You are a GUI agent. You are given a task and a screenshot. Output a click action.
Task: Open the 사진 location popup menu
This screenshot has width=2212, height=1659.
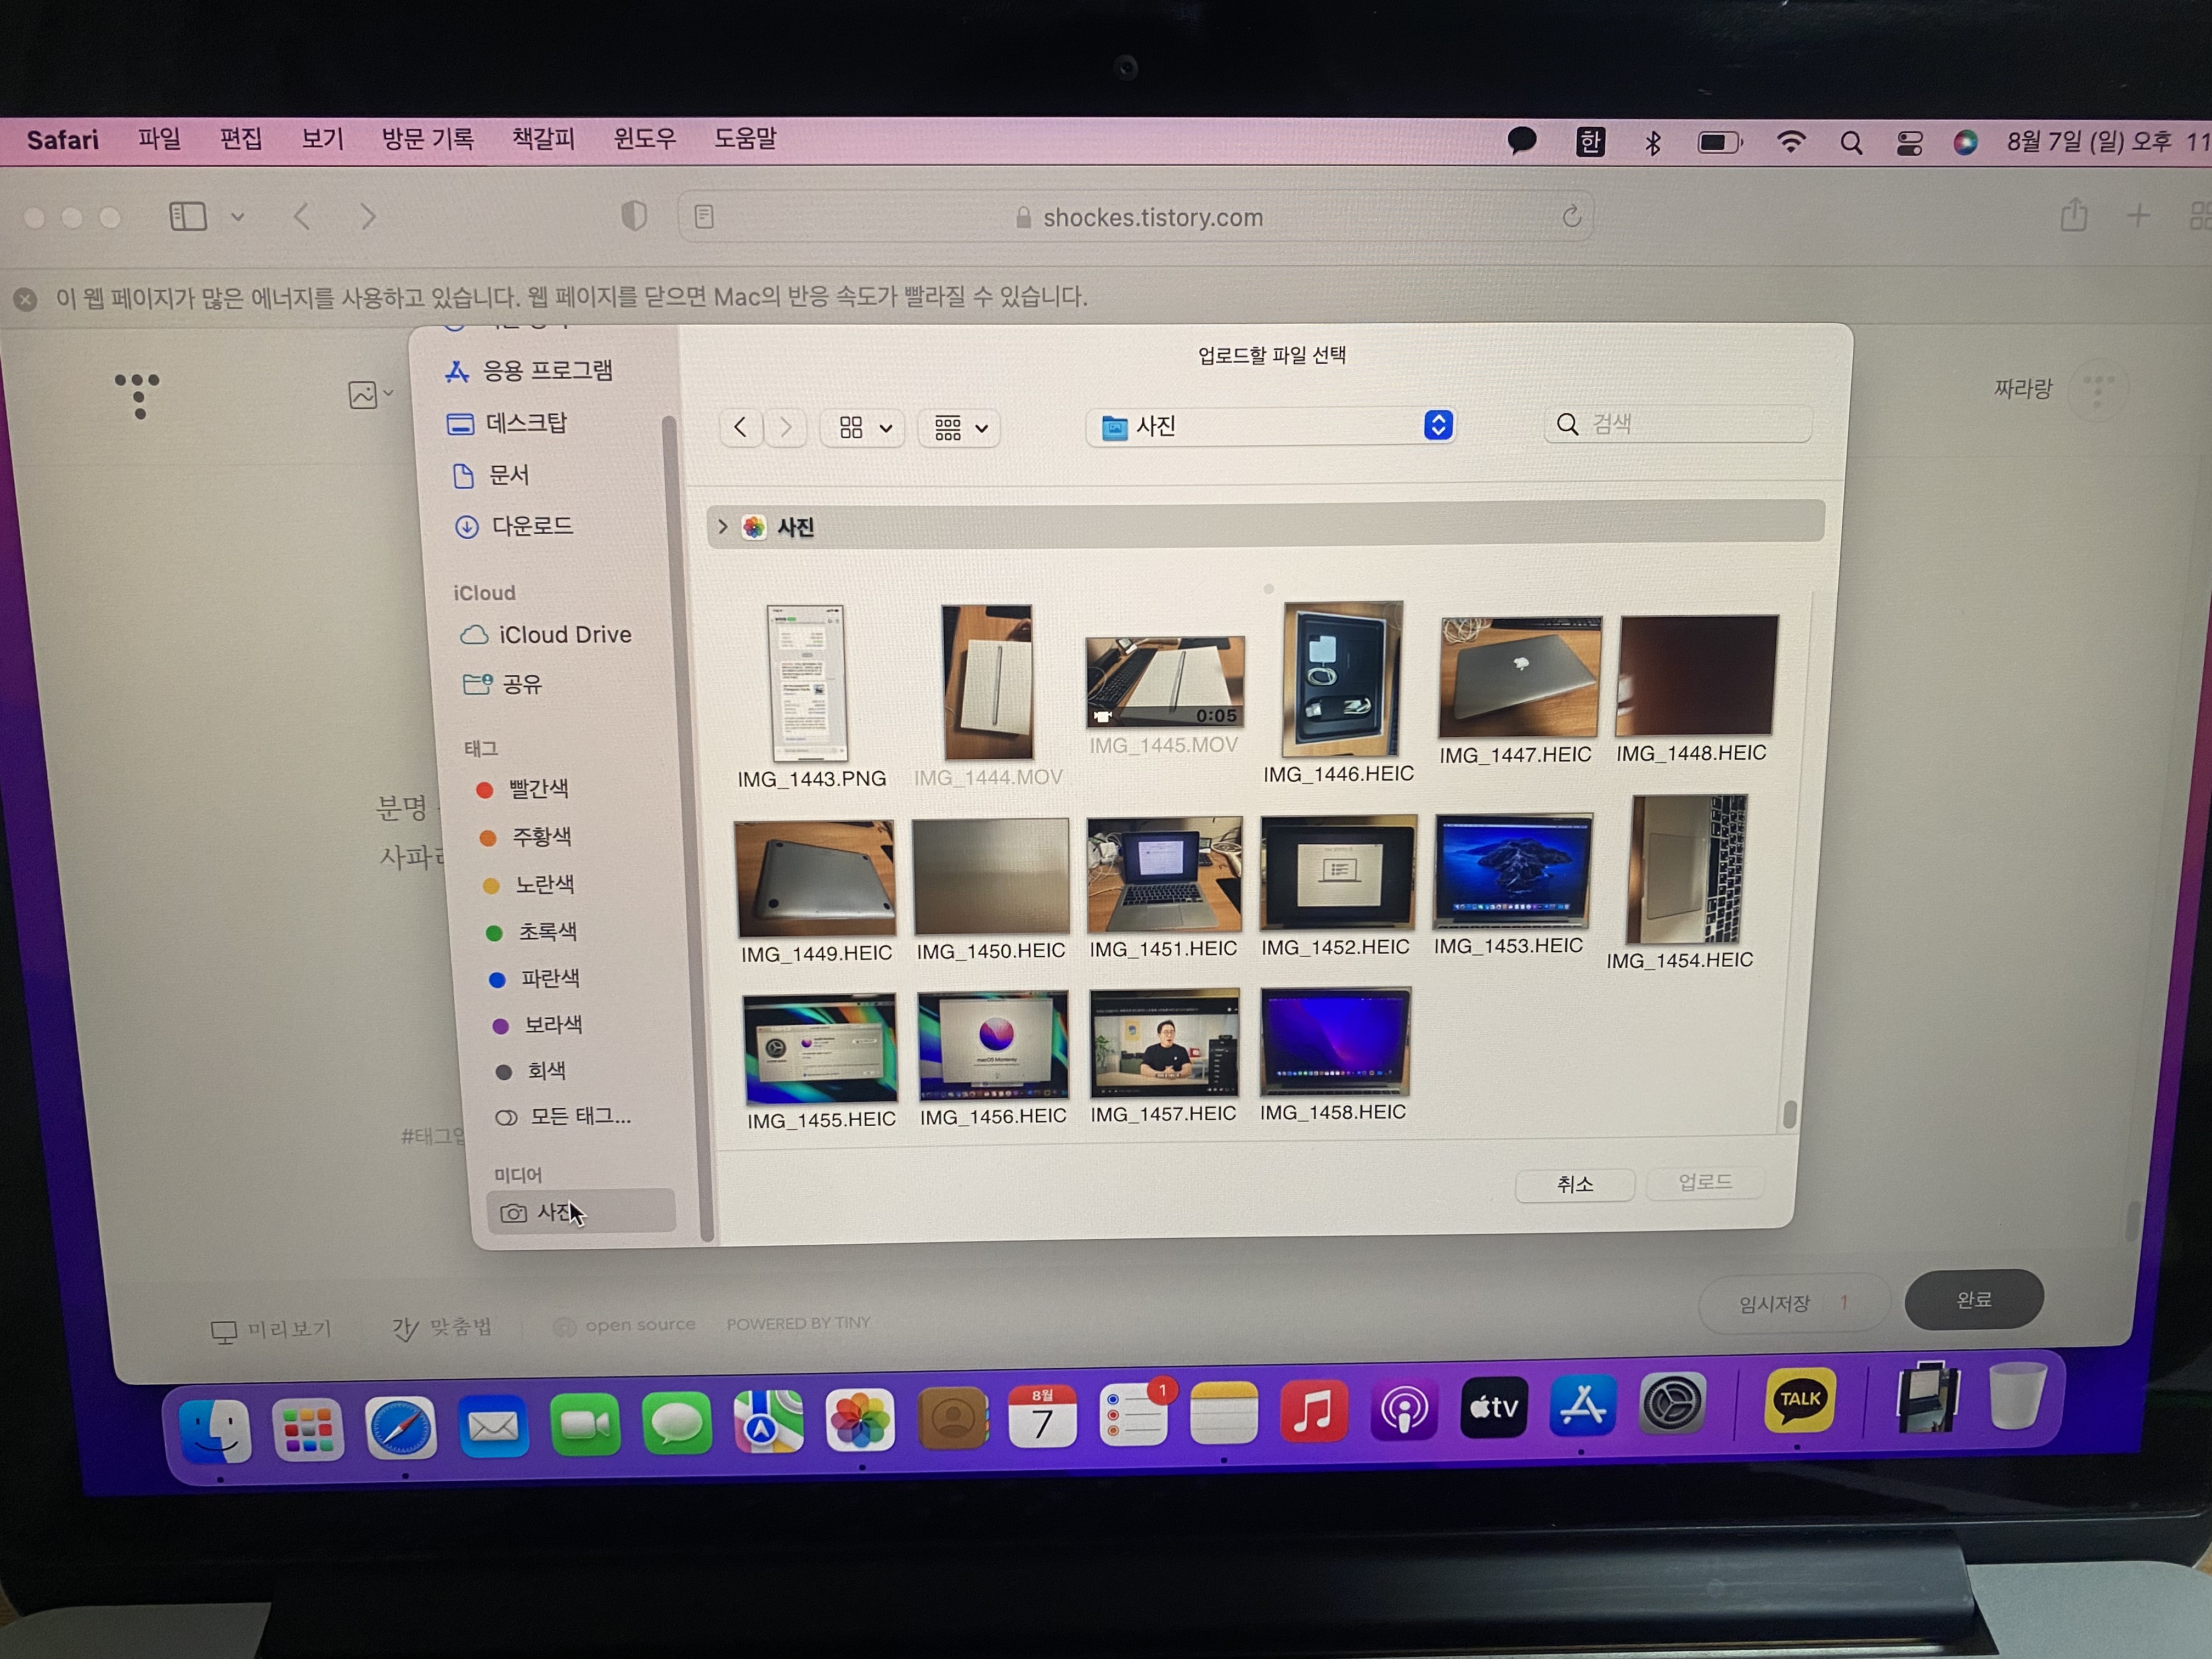coord(1270,426)
